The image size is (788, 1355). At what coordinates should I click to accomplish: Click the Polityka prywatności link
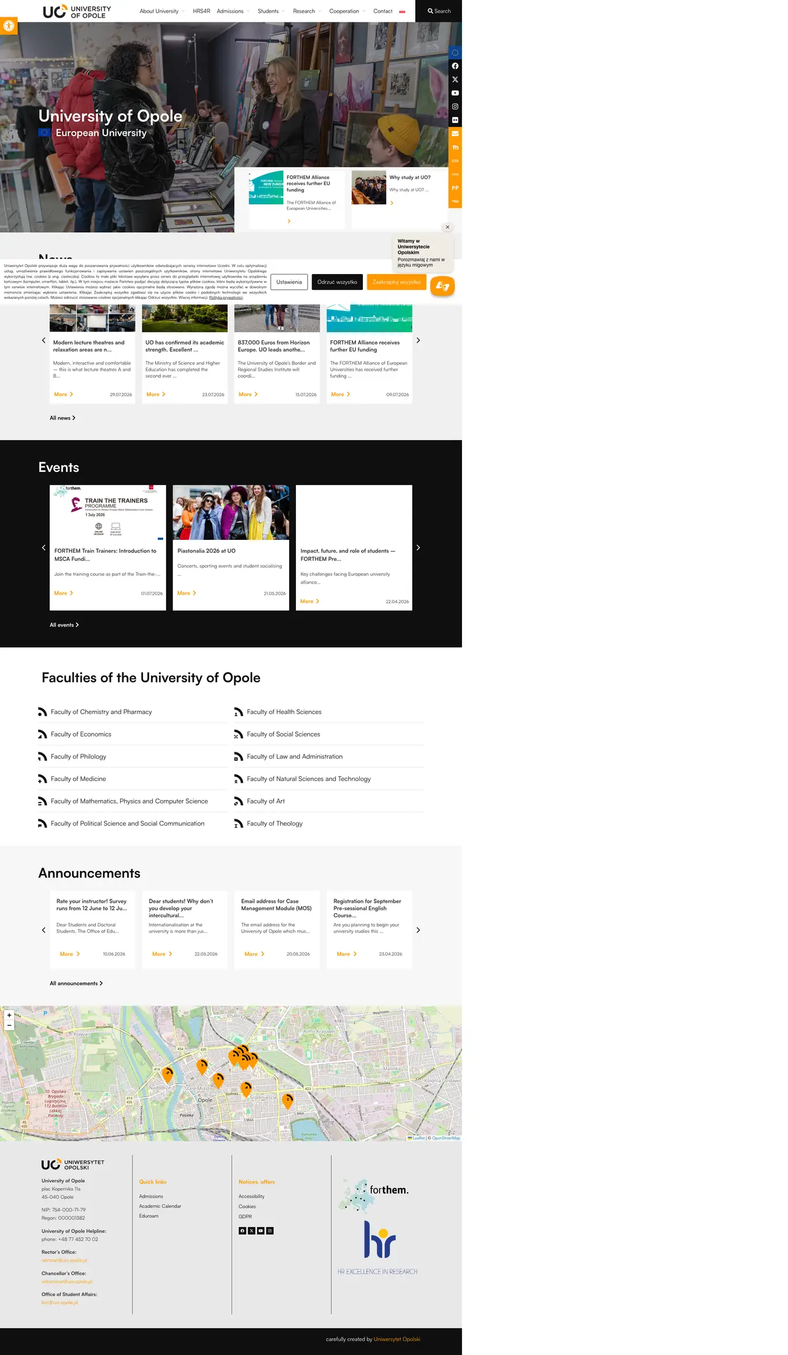(x=226, y=298)
